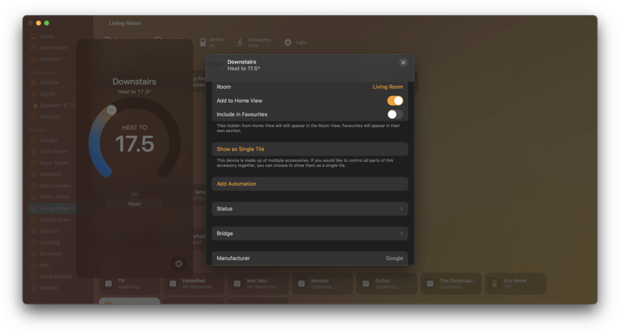
Task: Click Show as Single Tile
Action: pyautogui.click(x=309, y=149)
